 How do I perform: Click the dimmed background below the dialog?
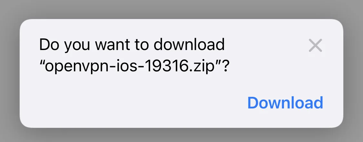click(181, 135)
